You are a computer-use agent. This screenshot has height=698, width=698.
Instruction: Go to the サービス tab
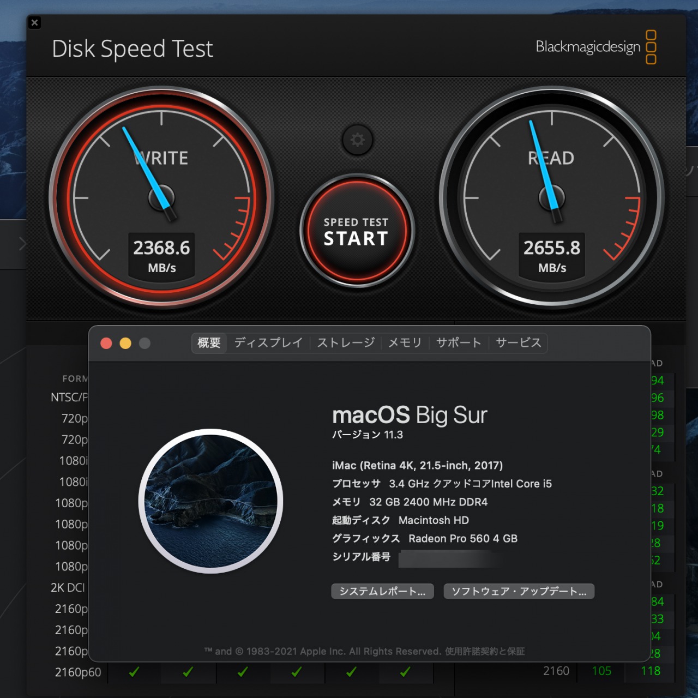coord(518,343)
